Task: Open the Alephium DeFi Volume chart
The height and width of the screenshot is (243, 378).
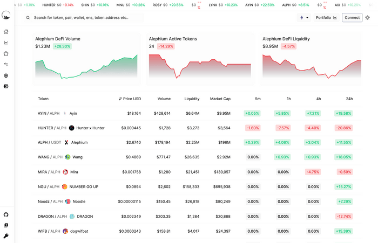Action: [x=86, y=59]
